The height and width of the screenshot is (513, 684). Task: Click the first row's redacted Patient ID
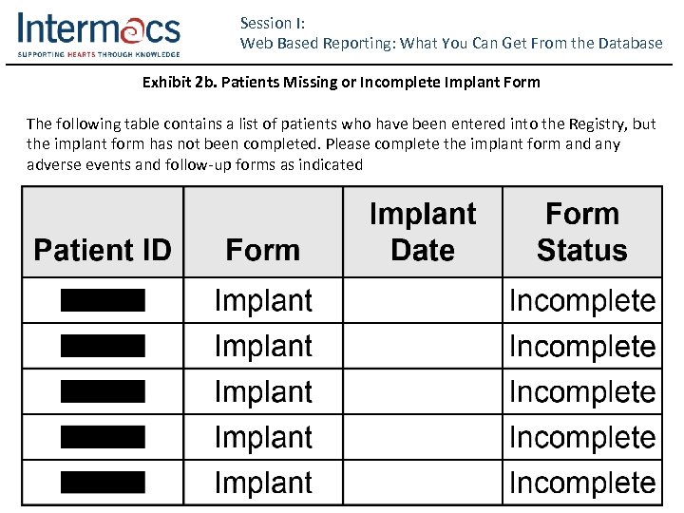click(103, 300)
